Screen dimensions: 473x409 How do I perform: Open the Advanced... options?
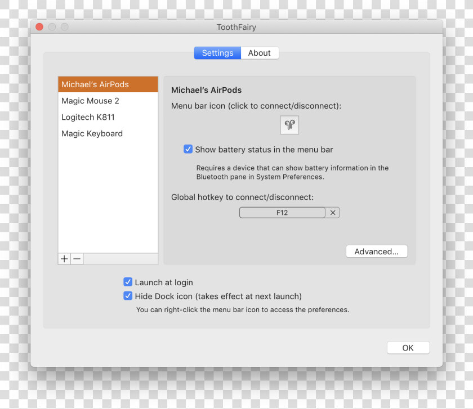pyautogui.click(x=377, y=251)
